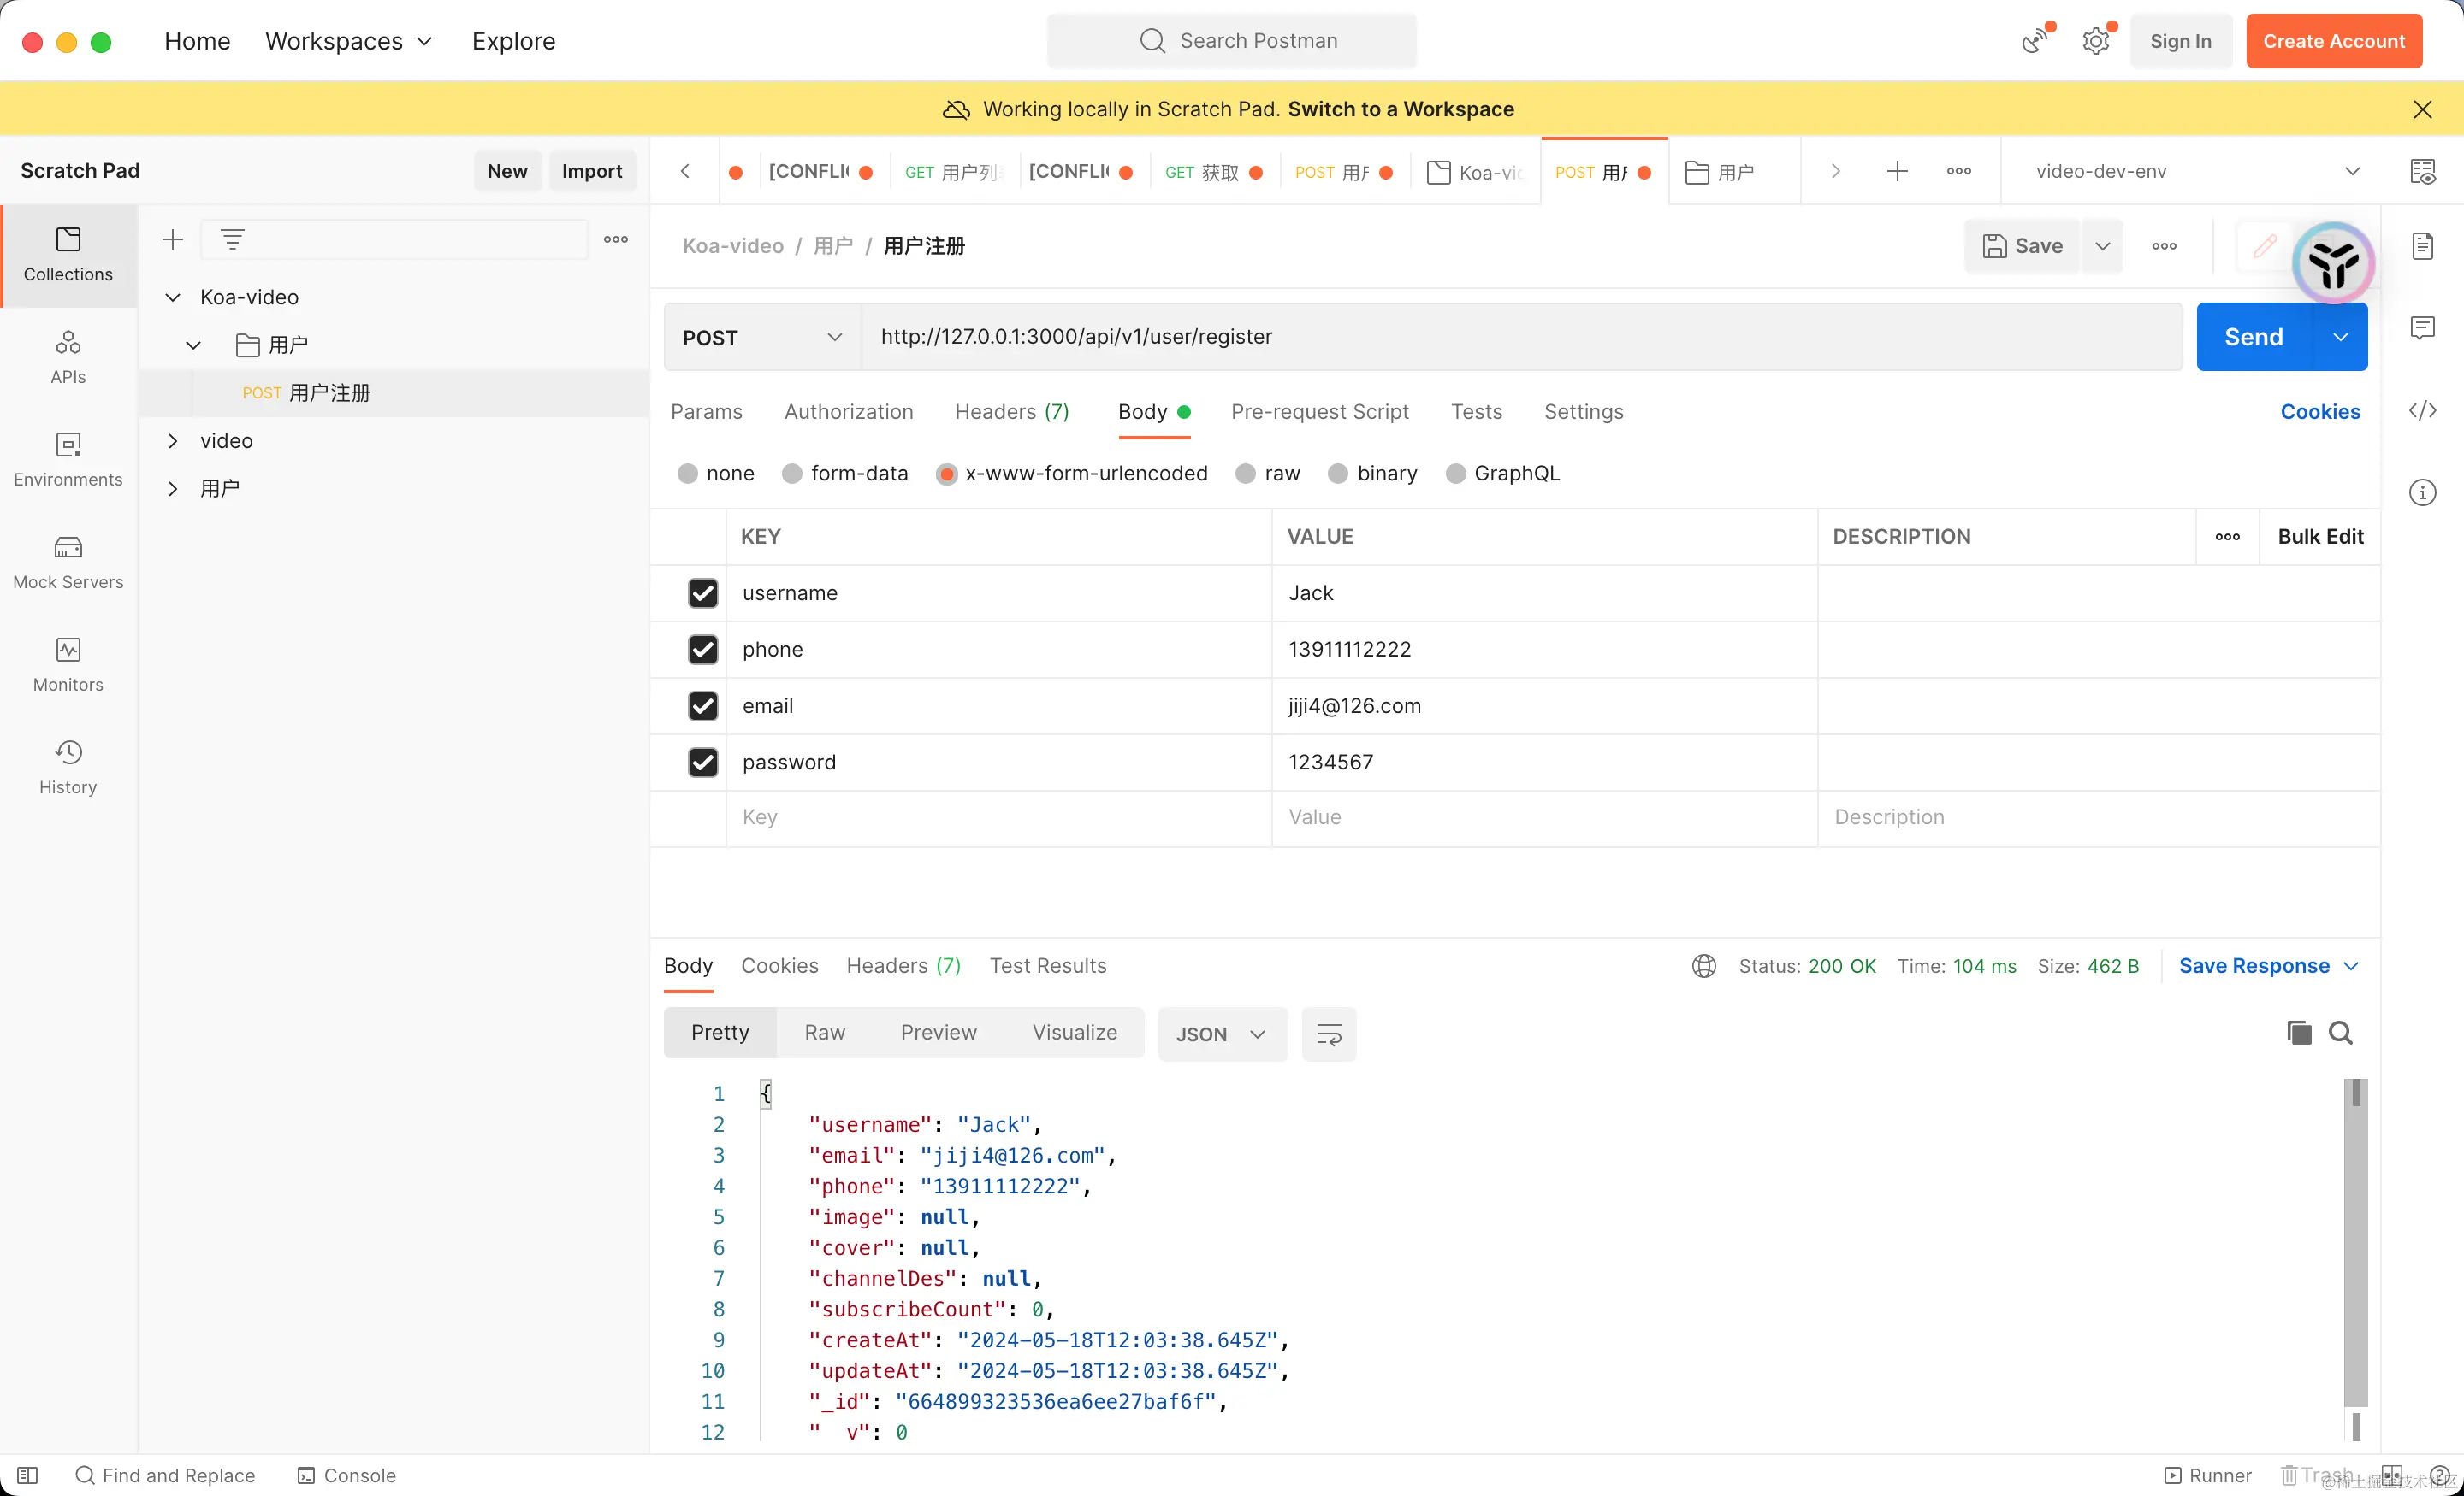The height and width of the screenshot is (1496, 2464).
Task: Toggle line wrap for response
Action: coord(1328,1034)
